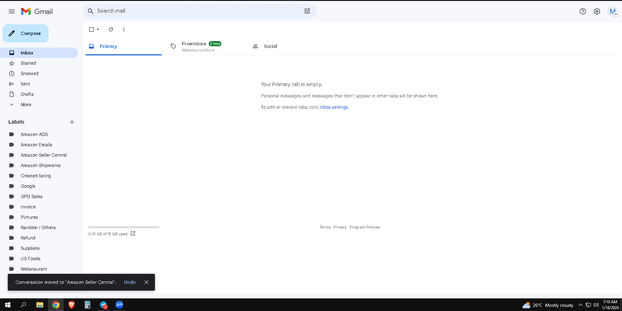This screenshot has width=622, height=311.
Task: Open the Terms link
Action: click(x=325, y=227)
